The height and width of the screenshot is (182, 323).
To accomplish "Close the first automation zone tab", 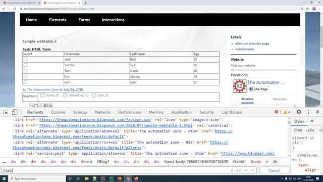I will click(39, 3).
